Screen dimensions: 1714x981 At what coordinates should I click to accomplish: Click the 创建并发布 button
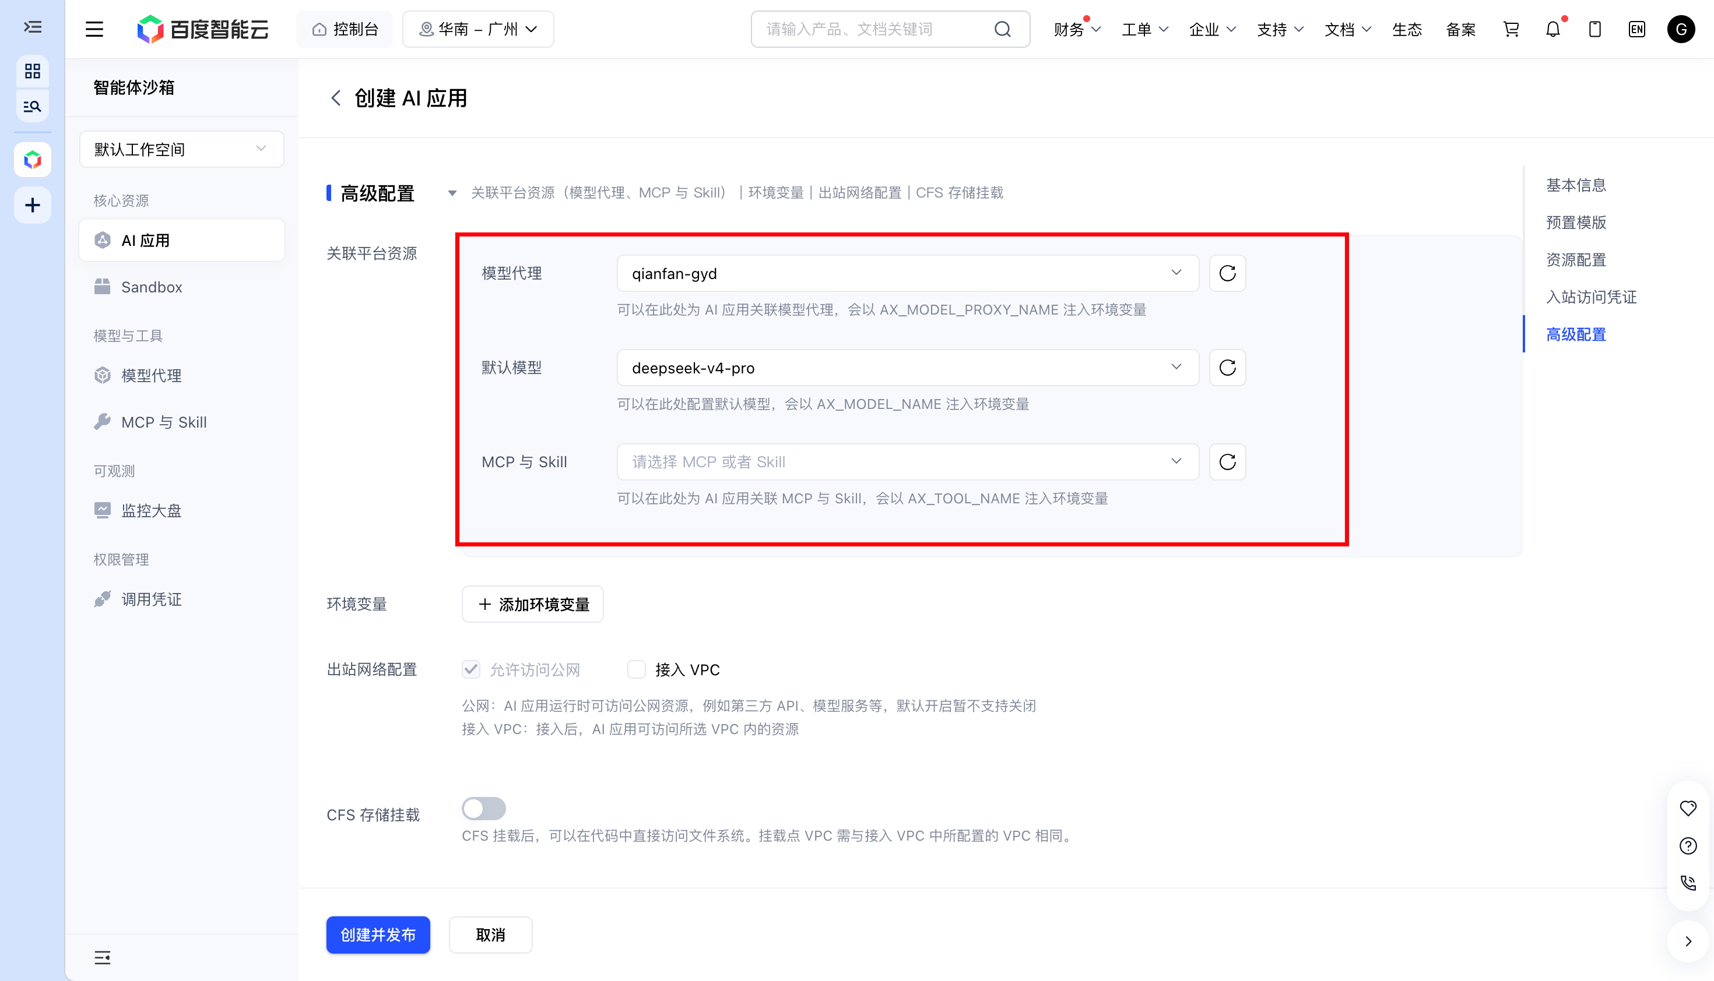pyautogui.click(x=378, y=934)
